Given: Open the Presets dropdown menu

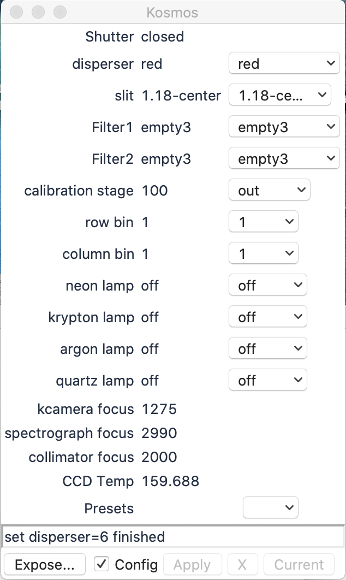Looking at the screenshot, I should [x=270, y=508].
